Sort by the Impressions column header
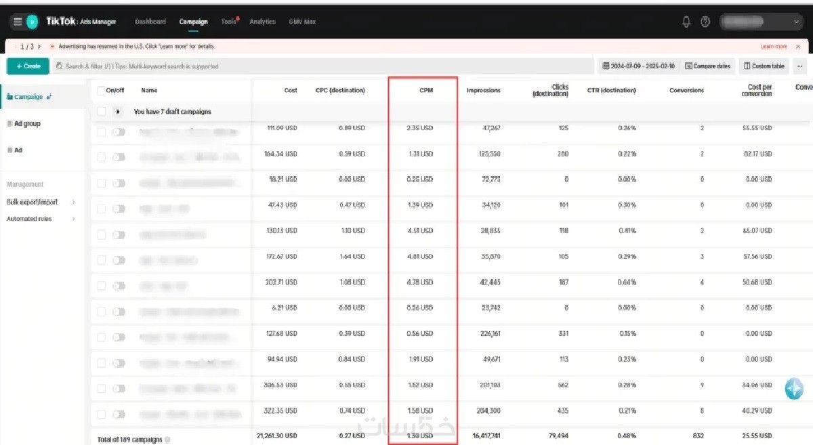 pyautogui.click(x=484, y=90)
